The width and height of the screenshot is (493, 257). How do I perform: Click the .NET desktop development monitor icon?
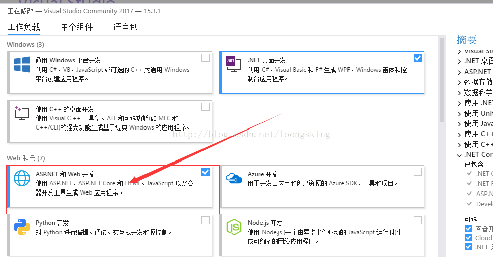click(234, 63)
